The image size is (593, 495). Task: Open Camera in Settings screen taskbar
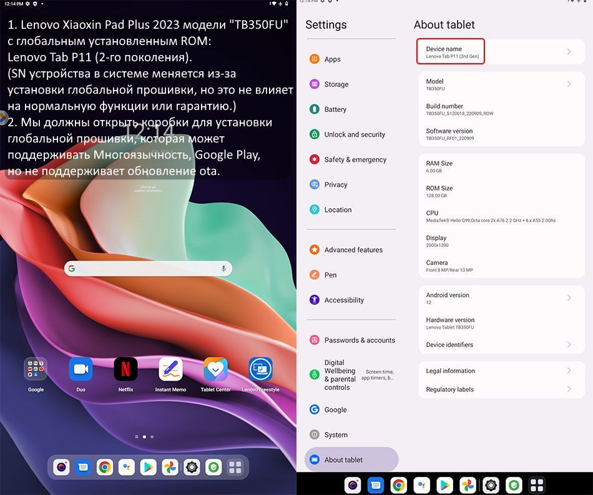(x=353, y=485)
